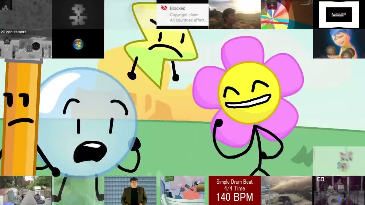Select the 20 contestants thumbnail
Image resolution: width=365 pixels, height=205 pixels.
[26, 44]
